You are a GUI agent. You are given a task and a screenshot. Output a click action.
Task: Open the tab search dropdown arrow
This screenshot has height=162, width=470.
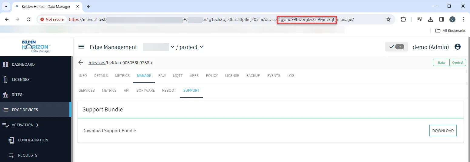tap(6, 6)
